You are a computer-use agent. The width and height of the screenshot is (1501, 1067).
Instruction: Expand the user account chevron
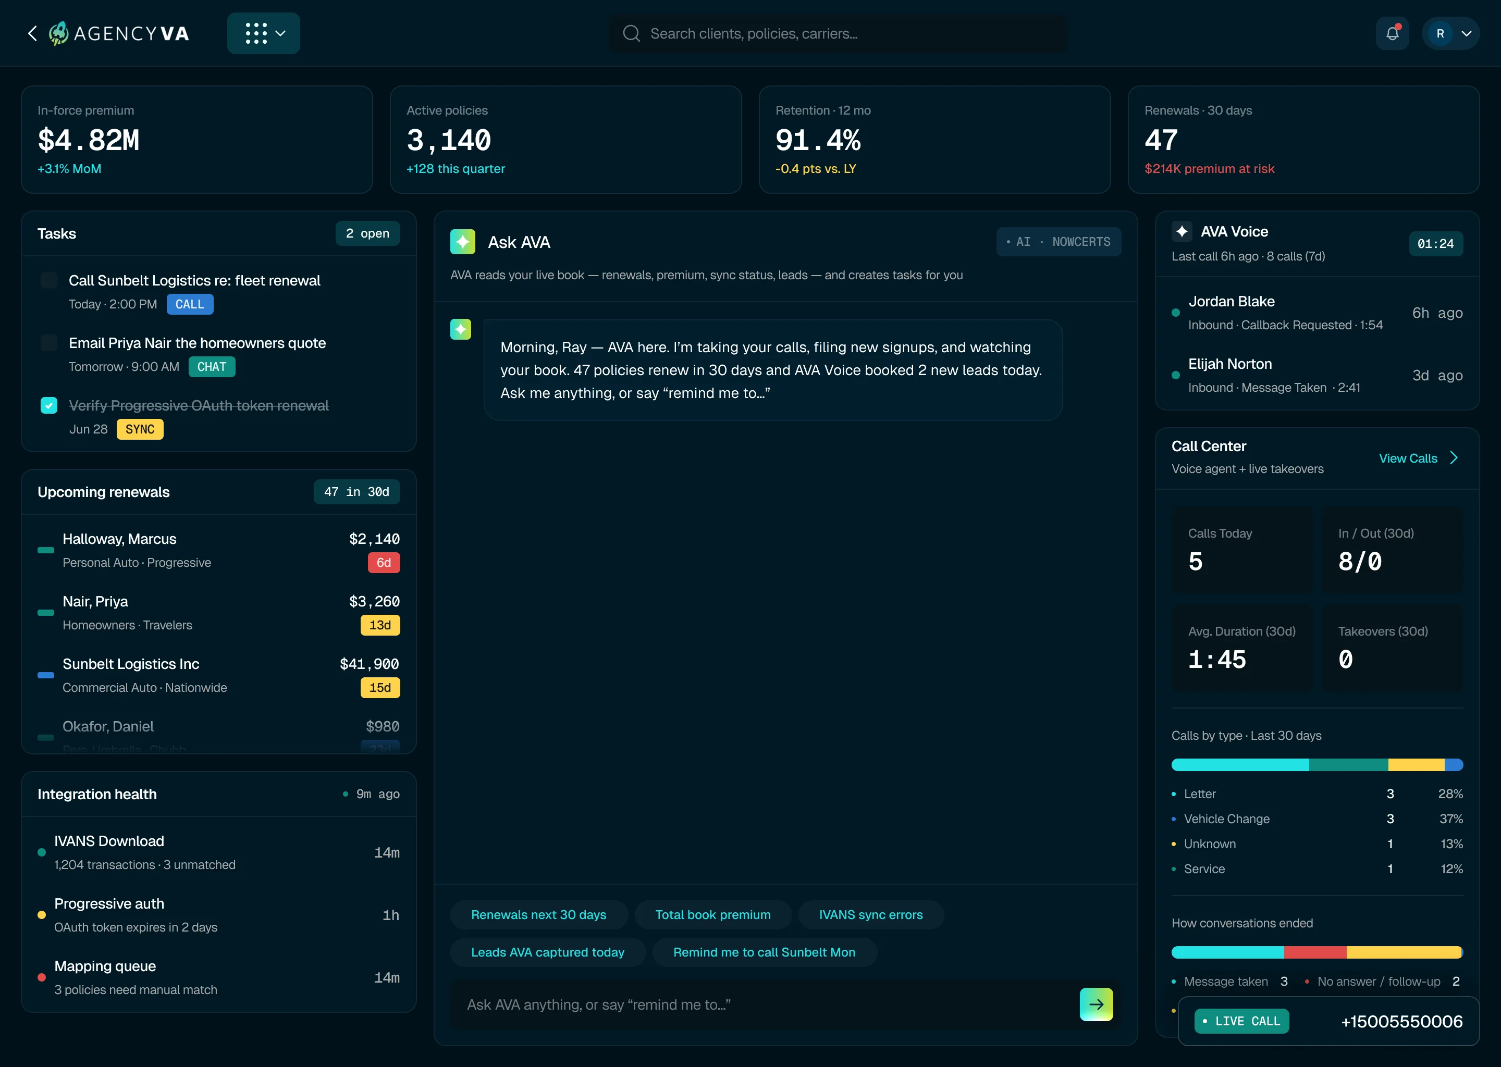click(1466, 33)
